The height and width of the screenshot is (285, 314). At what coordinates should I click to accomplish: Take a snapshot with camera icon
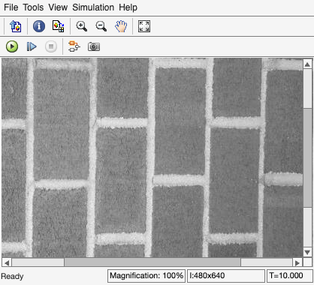coord(94,46)
